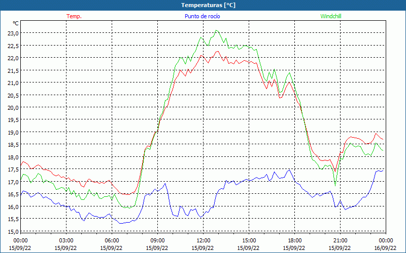Click the 17,0 y-axis value
406x253 pixels.
tap(13, 182)
